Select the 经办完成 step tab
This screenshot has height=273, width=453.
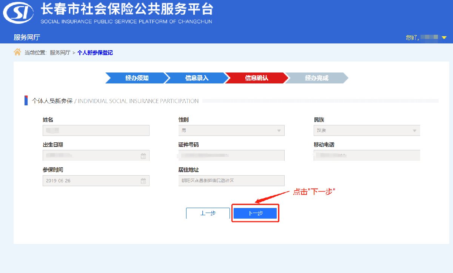click(x=316, y=78)
